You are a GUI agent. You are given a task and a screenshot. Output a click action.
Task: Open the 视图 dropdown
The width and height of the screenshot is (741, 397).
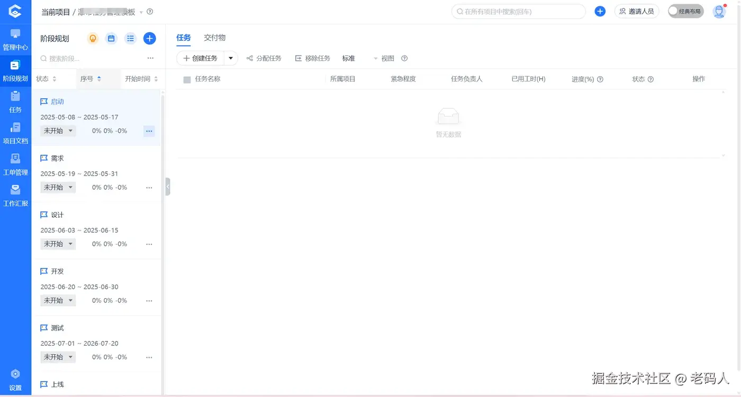pos(384,59)
